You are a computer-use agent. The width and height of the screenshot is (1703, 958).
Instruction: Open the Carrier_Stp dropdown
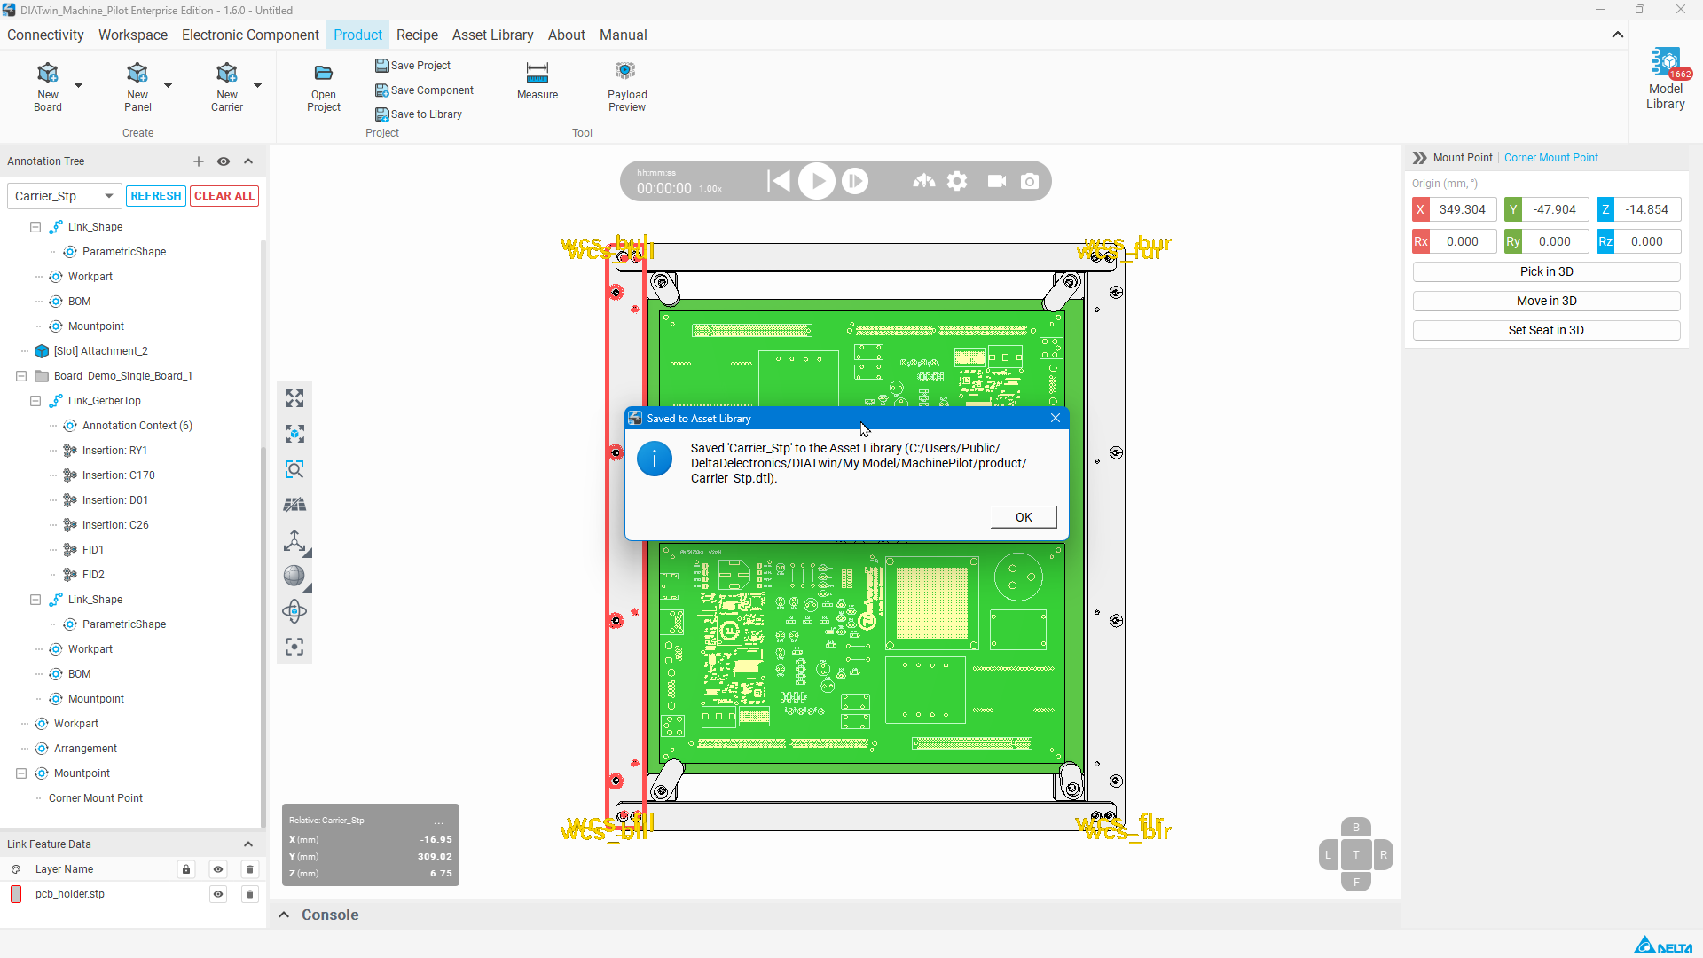pos(64,196)
